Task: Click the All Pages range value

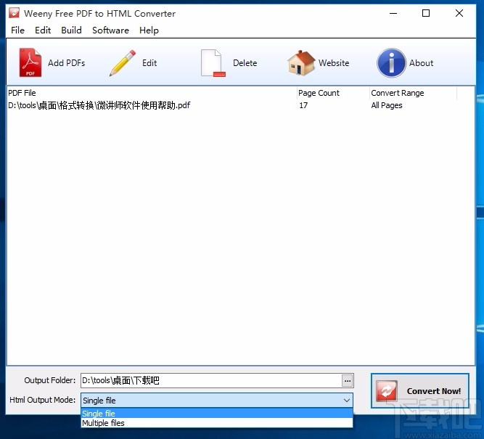Action: click(x=387, y=105)
